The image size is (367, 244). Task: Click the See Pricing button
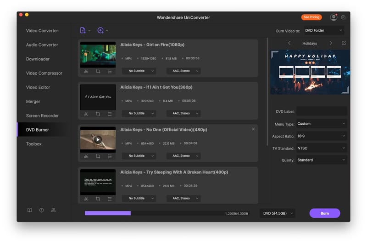[311, 17]
